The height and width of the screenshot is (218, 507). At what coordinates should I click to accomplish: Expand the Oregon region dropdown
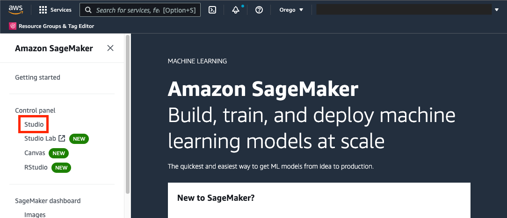pyautogui.click(x=291, y=10)
